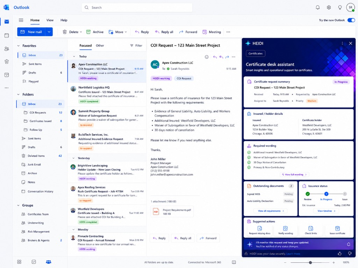Open the Mail view in left rail
This screenshot has height=268, width=358.
[7, 22]
